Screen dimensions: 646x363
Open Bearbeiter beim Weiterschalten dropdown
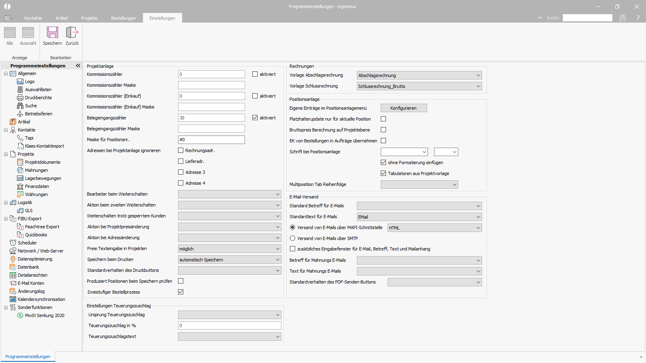click(230, 194)
